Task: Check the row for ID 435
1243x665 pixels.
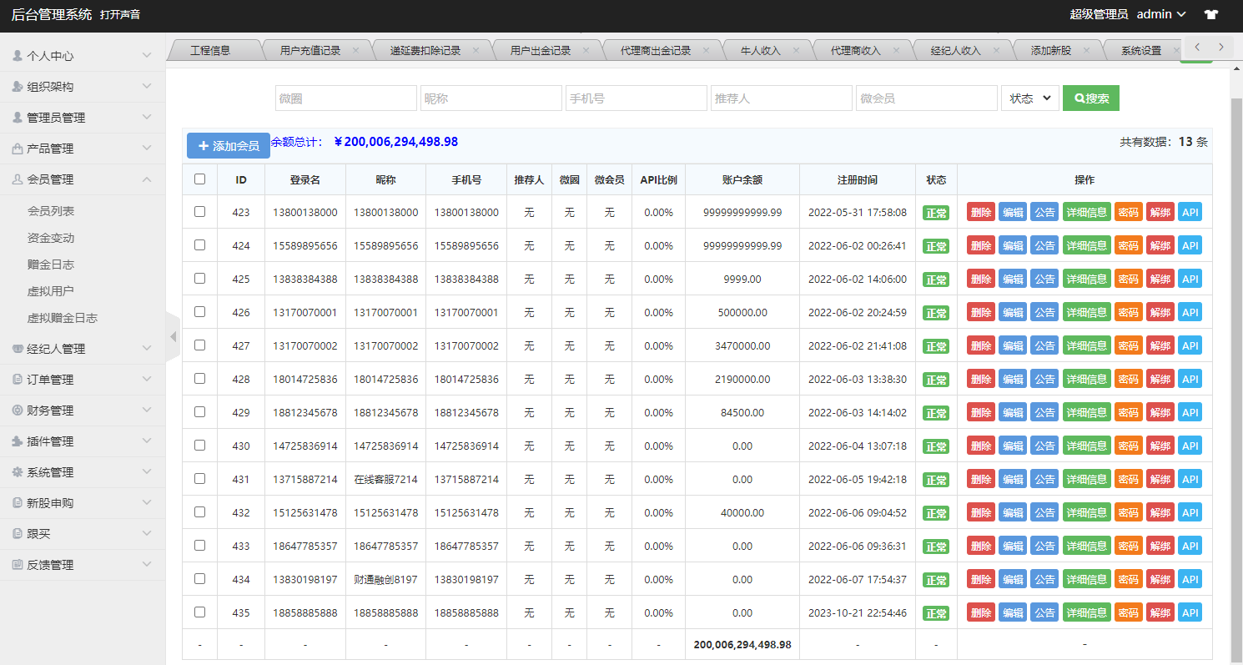Action: click(199, 612)
